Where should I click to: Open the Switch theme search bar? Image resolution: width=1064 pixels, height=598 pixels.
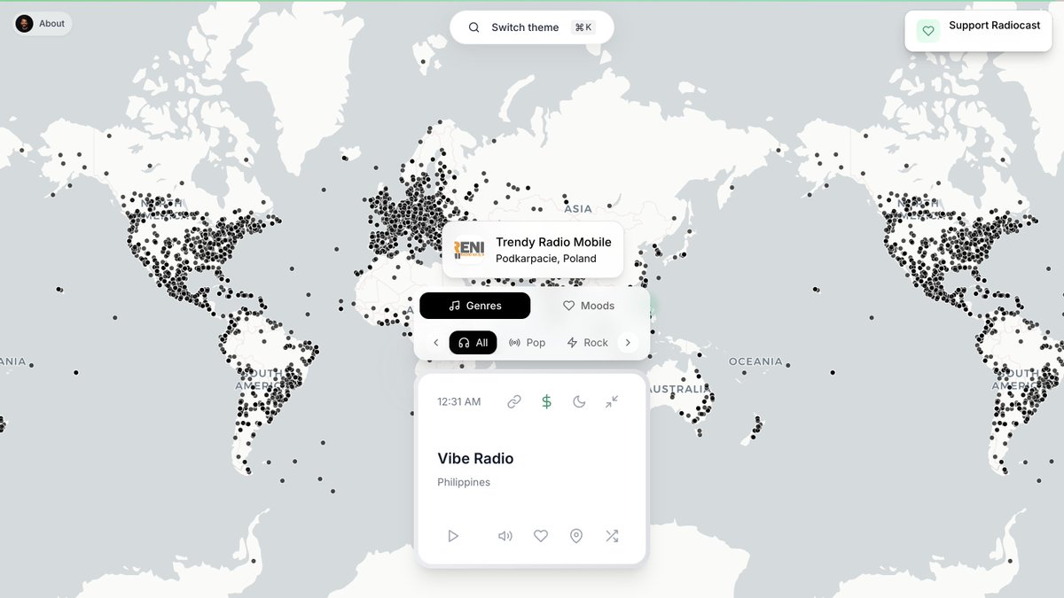[x=531, y=27]
